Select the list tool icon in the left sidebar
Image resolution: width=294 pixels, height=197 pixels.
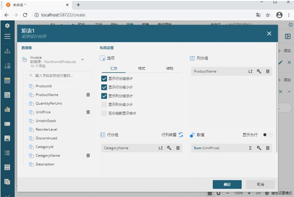[x=7, y=153]
